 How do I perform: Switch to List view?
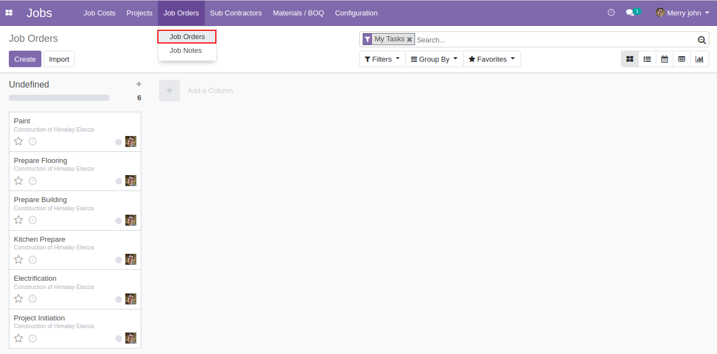[647, 59]
